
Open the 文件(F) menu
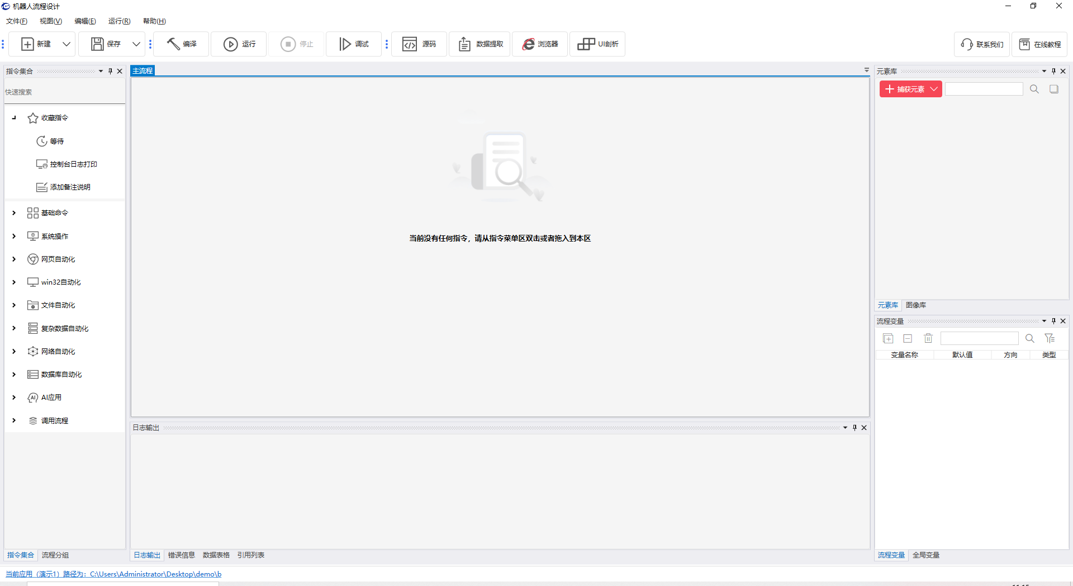click(x=17, y=21)
